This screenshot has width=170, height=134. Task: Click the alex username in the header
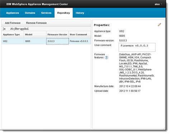click(157, 4)
